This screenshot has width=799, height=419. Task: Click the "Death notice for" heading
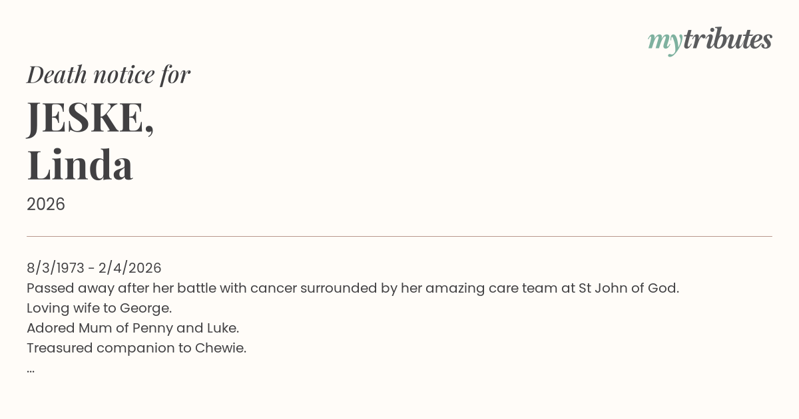(x=109, y=74)
